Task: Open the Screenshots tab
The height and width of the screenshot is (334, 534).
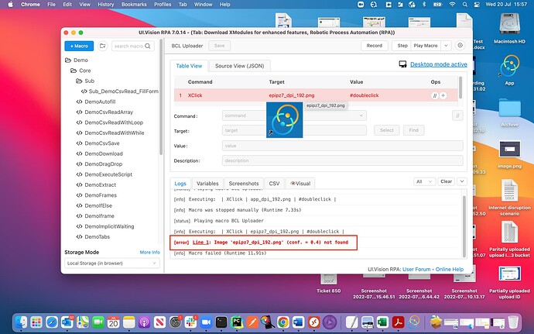Action: (244, 184)
